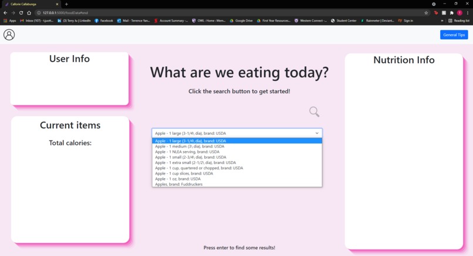Click the red Tp extension icon
This screenshot has height=256, width=473.
[x=436, y=13]
